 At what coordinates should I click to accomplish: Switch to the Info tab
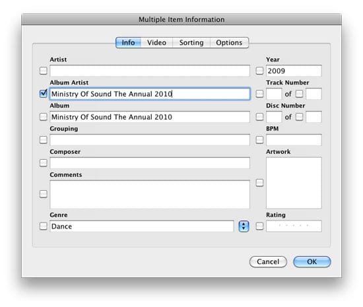coord(128,43)
